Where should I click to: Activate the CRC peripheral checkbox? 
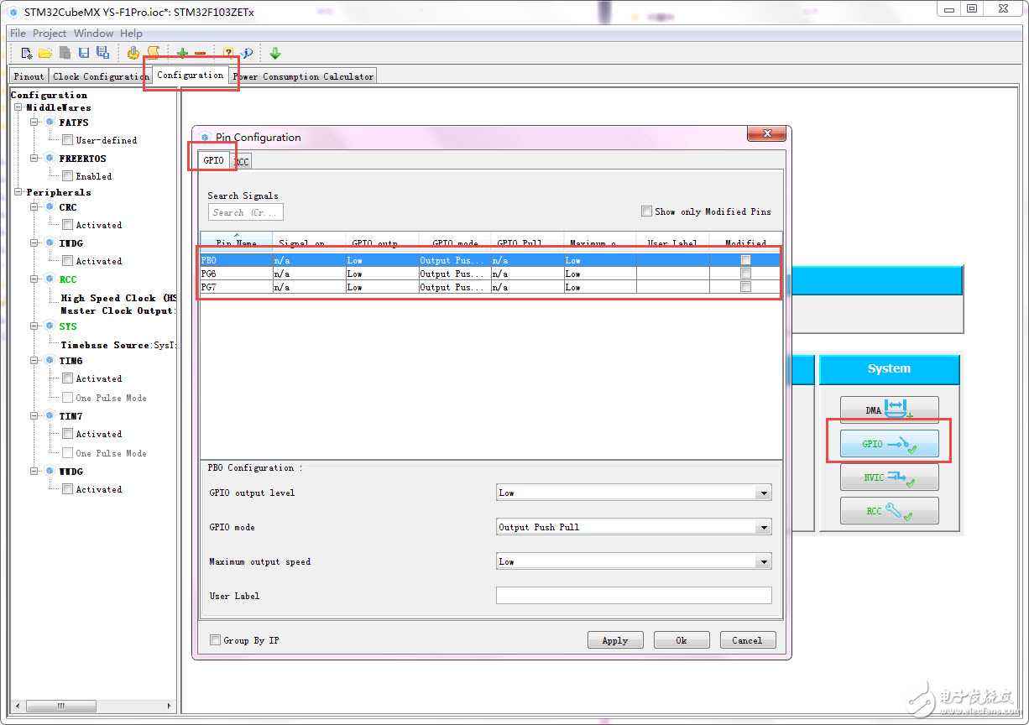coord(67,225)
